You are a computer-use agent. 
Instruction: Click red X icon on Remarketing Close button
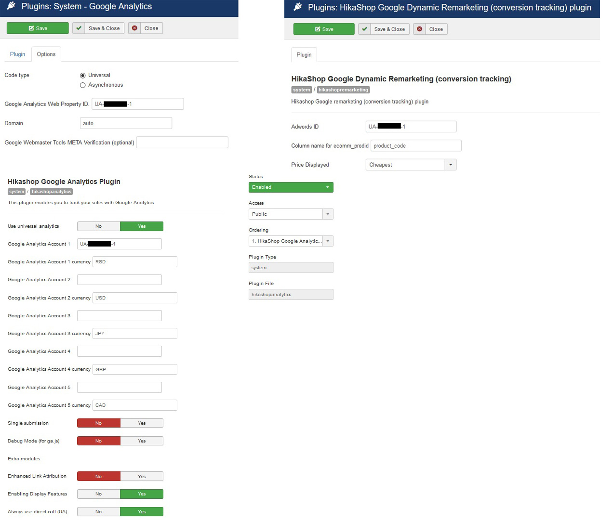tap(420, 29)
